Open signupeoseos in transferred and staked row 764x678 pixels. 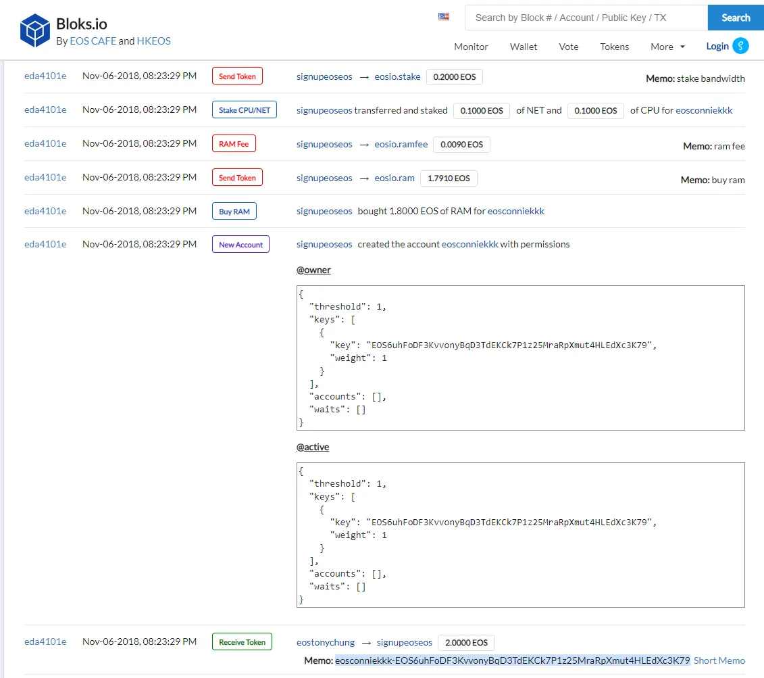coord(324,111)
